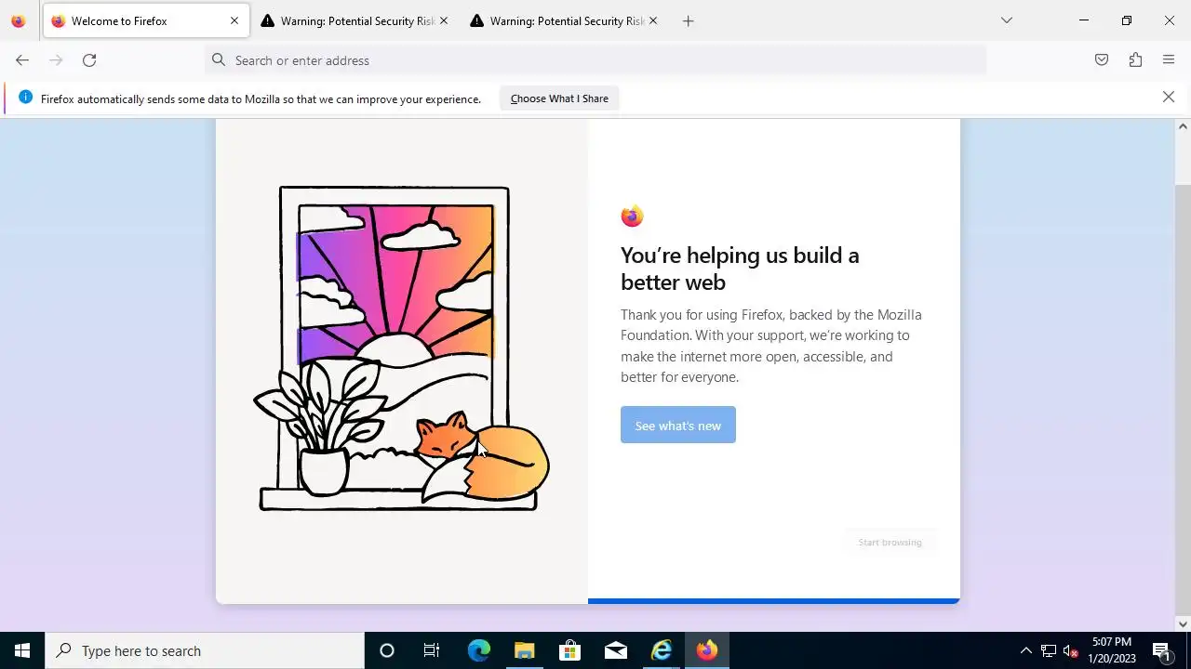Open Cortana circle icon on taskbar

(x=387, y=650)
